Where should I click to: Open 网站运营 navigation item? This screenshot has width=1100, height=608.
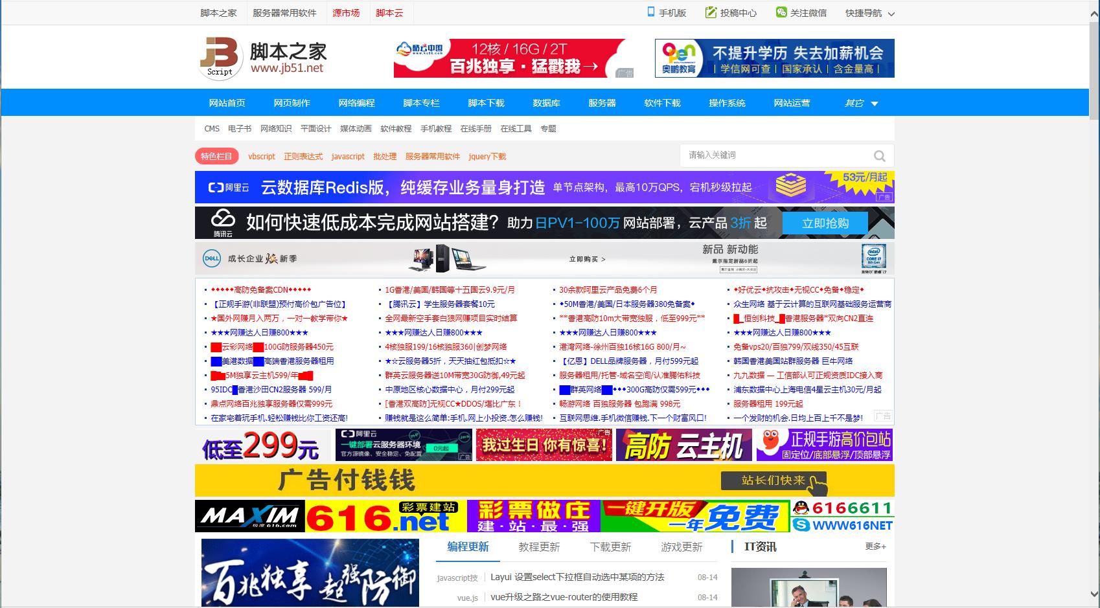pos(792,103)
